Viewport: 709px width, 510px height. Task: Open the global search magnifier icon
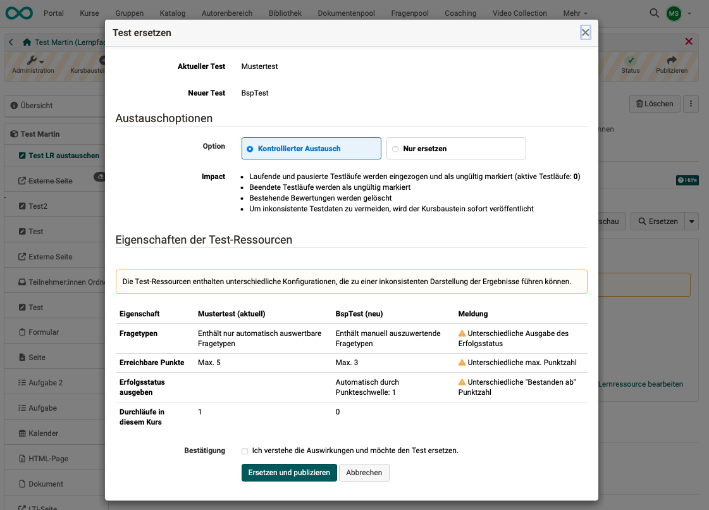click(654, 12)
